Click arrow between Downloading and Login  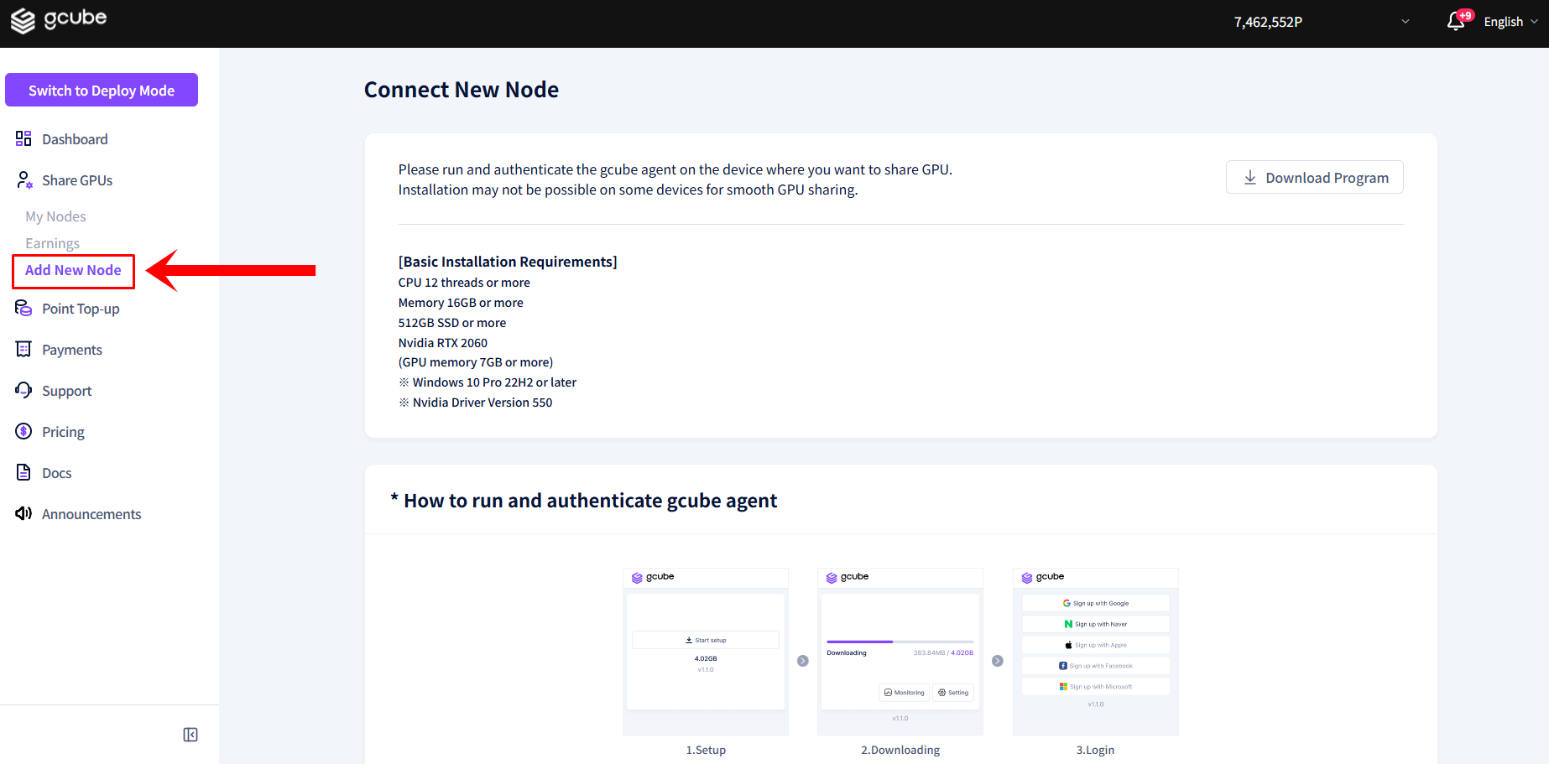point(998,661)
